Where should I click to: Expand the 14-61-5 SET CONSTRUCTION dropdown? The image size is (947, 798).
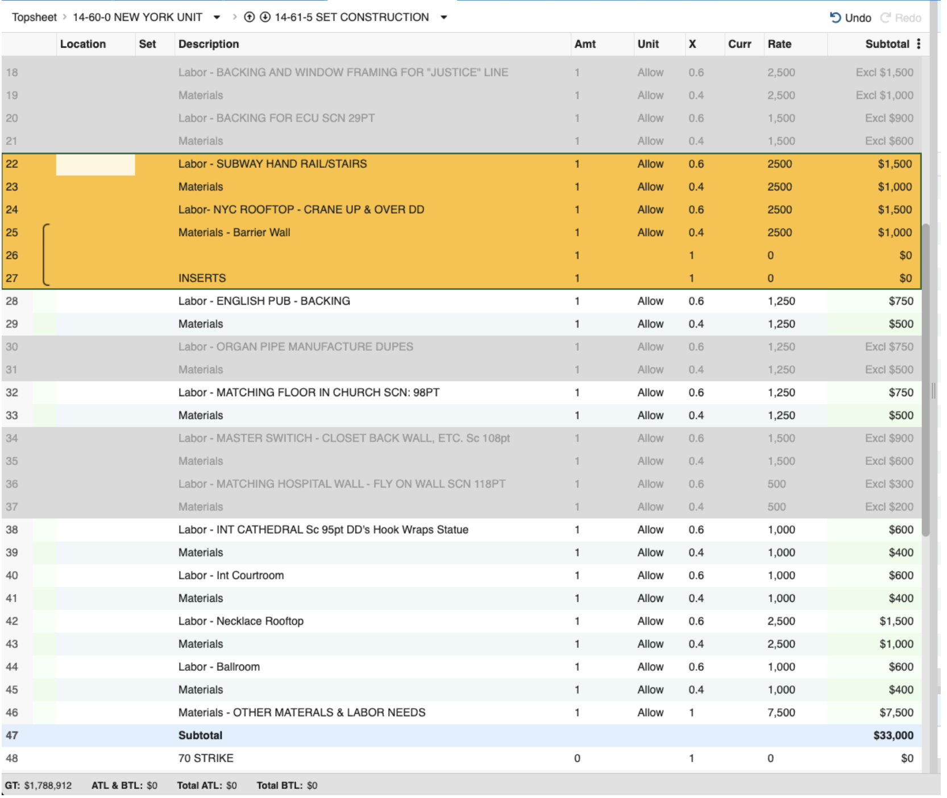(444, 17)
